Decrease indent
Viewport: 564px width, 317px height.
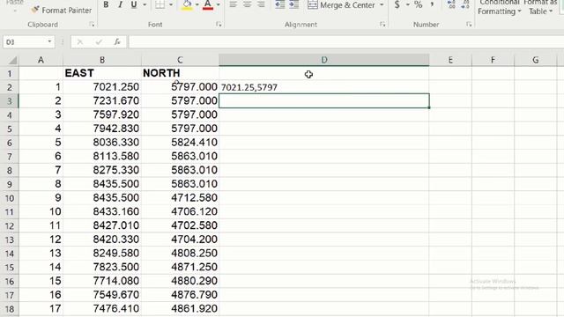pos(280,4)
